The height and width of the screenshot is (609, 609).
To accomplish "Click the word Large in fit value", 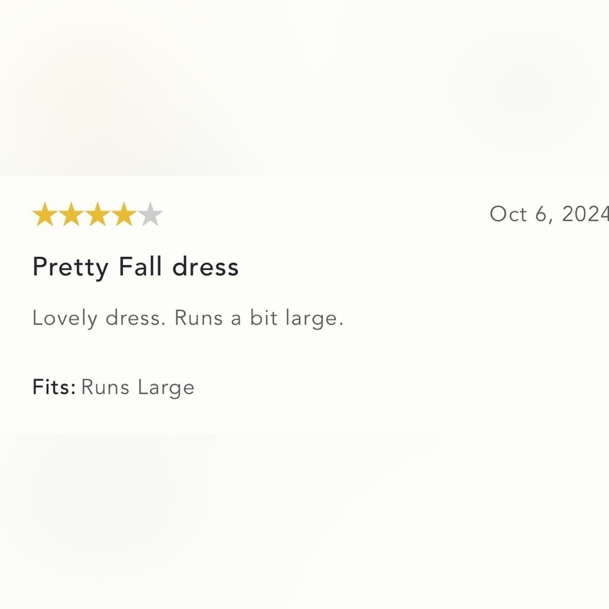I will click(x=166, y=387).
